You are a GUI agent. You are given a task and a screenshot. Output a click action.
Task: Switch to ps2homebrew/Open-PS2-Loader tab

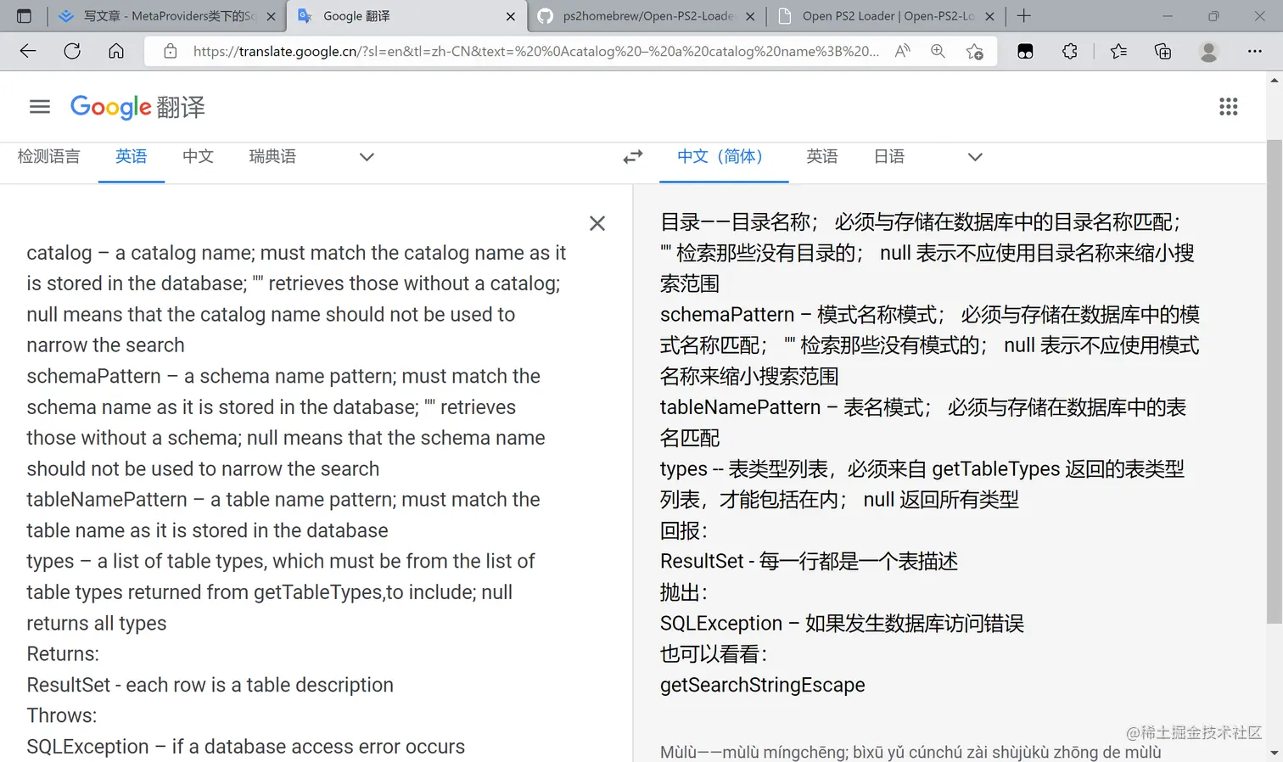point(647,16)
